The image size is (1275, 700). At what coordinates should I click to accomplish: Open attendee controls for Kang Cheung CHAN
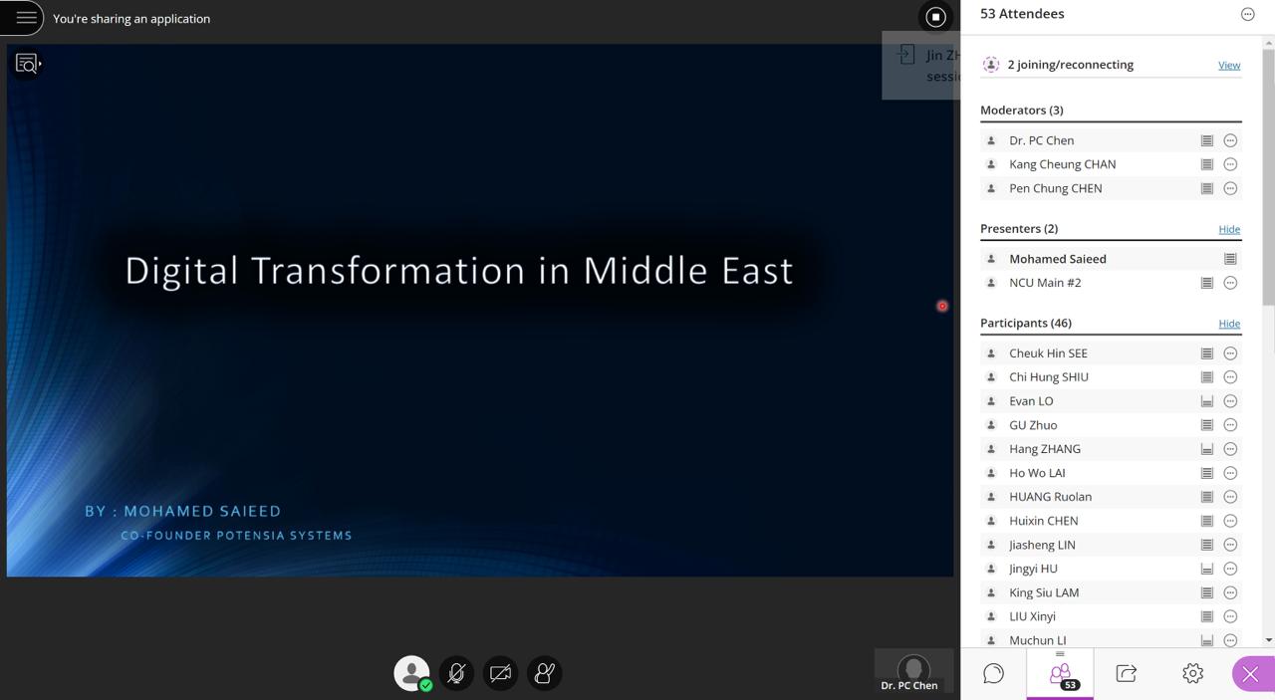coord(1230,164)
